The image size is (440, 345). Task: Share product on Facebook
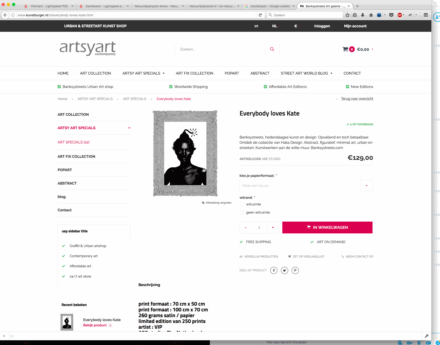274,270
